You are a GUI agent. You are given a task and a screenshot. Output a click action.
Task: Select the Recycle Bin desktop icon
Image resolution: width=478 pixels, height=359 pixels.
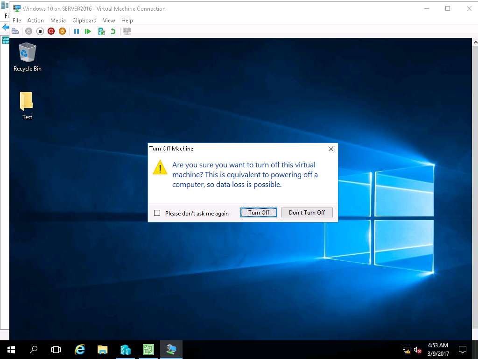click(28, 57)
